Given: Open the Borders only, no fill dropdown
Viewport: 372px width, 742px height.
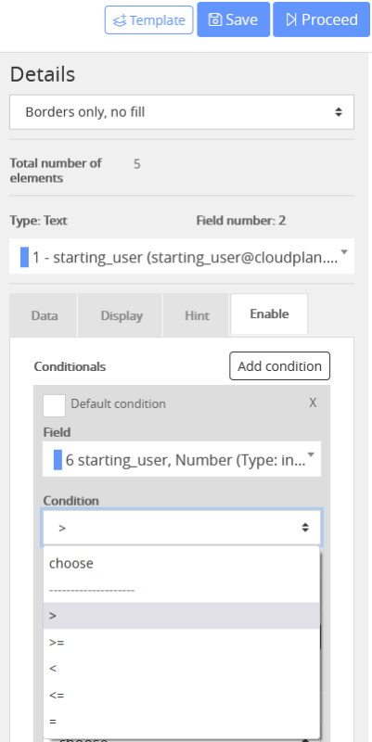Looking at the screenshot, I should (182, 112).
